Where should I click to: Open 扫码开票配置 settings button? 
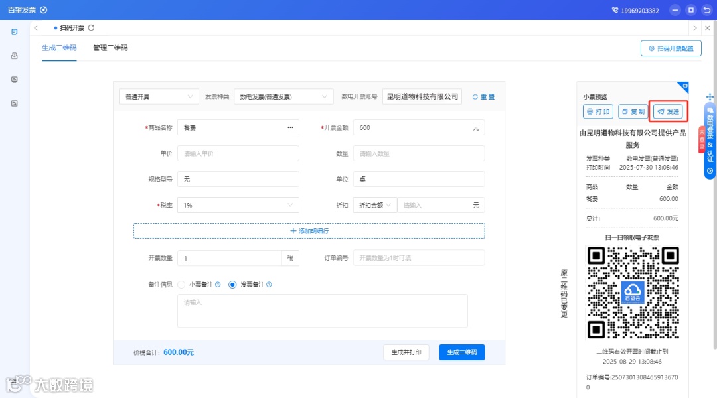tap(671, 48)
